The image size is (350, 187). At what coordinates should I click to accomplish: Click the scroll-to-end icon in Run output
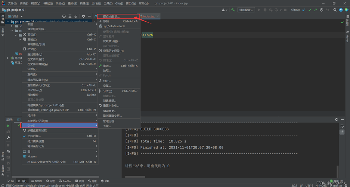tap(342, 132)
